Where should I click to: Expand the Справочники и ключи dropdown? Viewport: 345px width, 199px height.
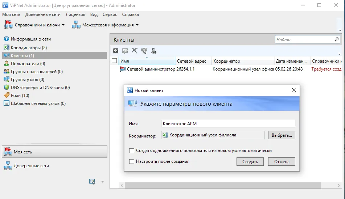(x=63, y=25)
